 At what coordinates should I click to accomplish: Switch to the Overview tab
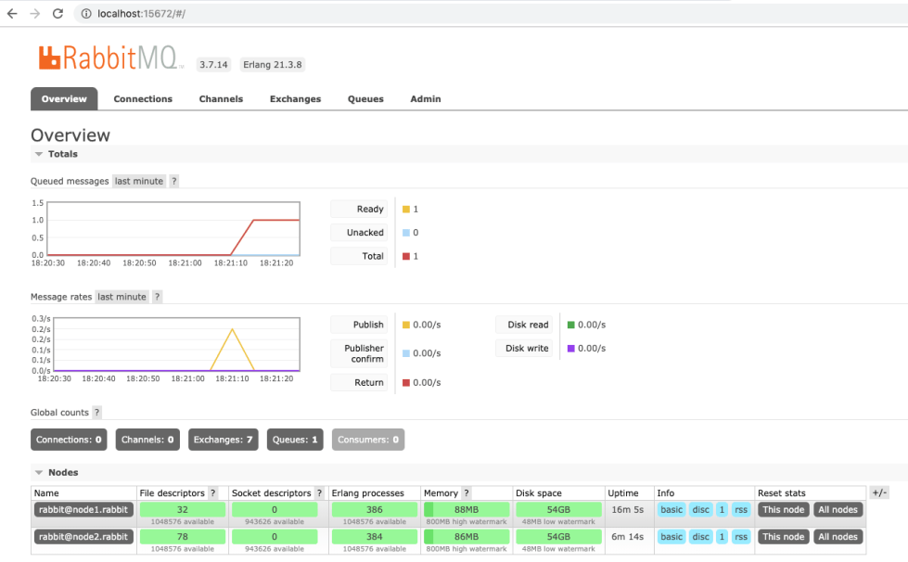pyautogui.click(x=64, y=99)
